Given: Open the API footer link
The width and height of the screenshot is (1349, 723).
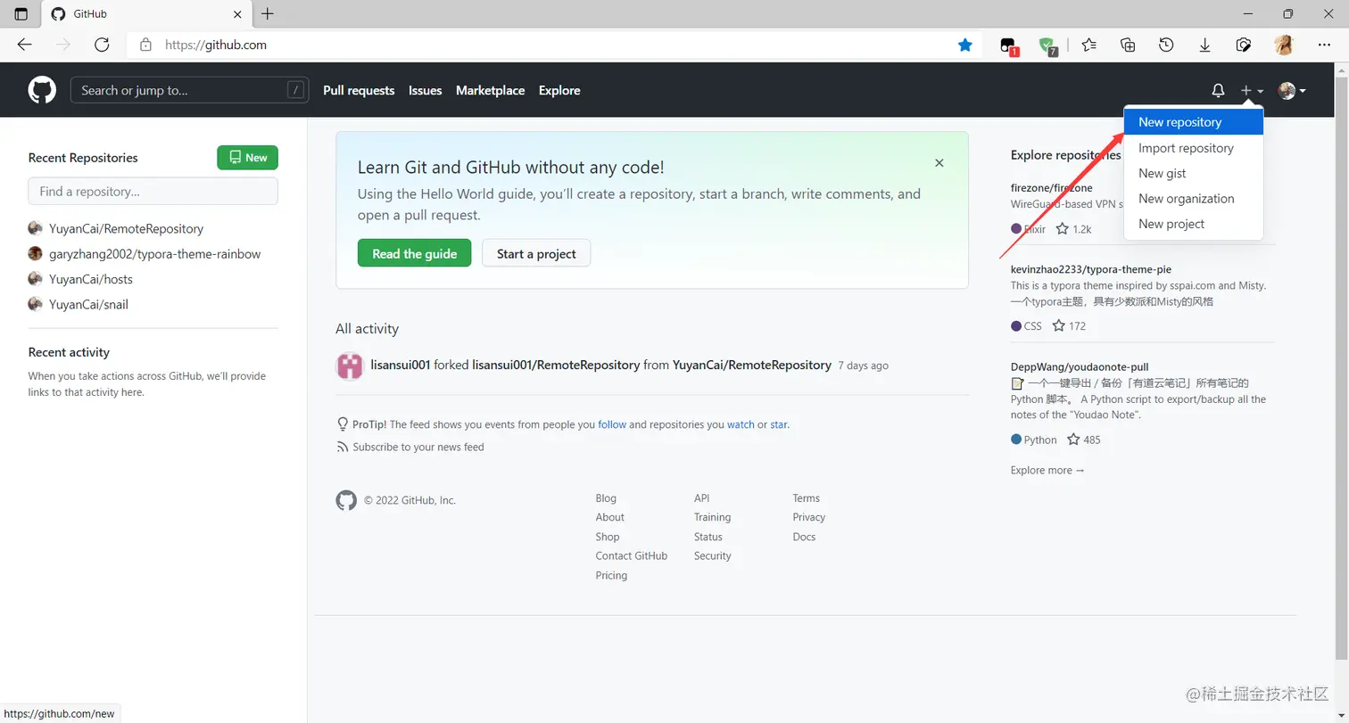Looking at the screenshot, I should point(701,498).
